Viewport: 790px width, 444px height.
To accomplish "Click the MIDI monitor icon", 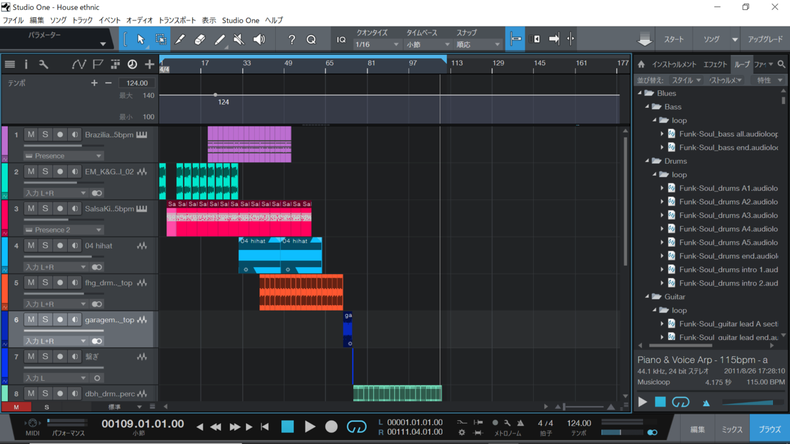I will click(x=32, y=424).
